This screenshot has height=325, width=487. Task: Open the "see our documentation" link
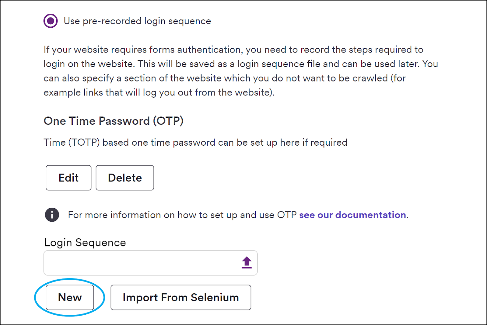[352, 215]
